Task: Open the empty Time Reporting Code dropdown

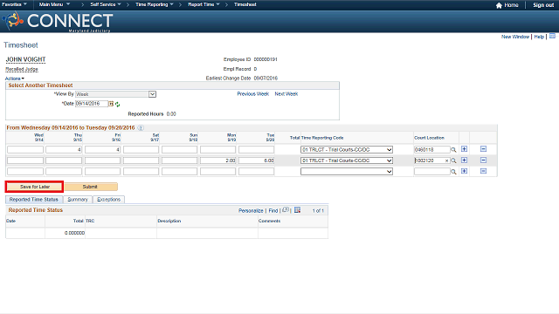Action: tap(347, 172)
